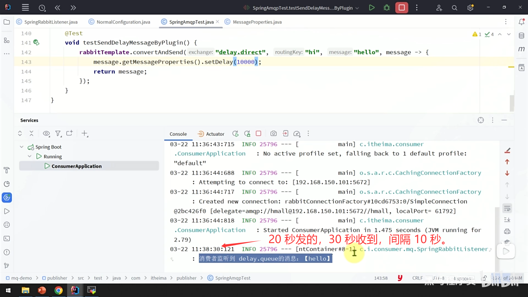This screenshot has height=297, width=528.
Task: Open Git tool window in sidebar
Action: point(7,266)
